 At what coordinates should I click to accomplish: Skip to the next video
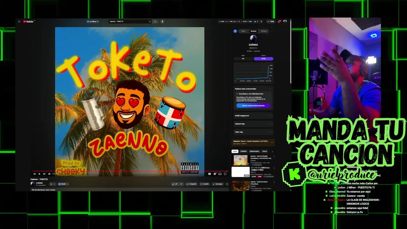44,174
